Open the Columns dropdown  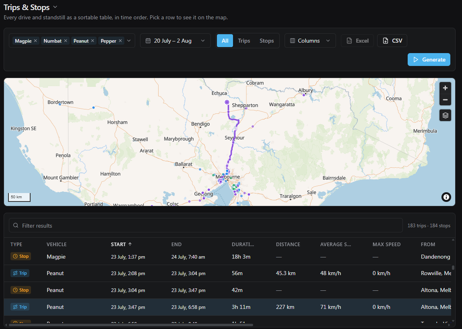(310, 41)
